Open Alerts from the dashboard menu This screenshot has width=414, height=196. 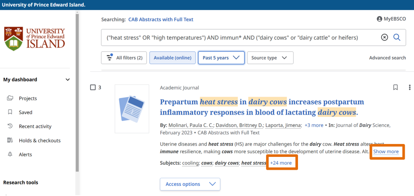click(25, 154)
